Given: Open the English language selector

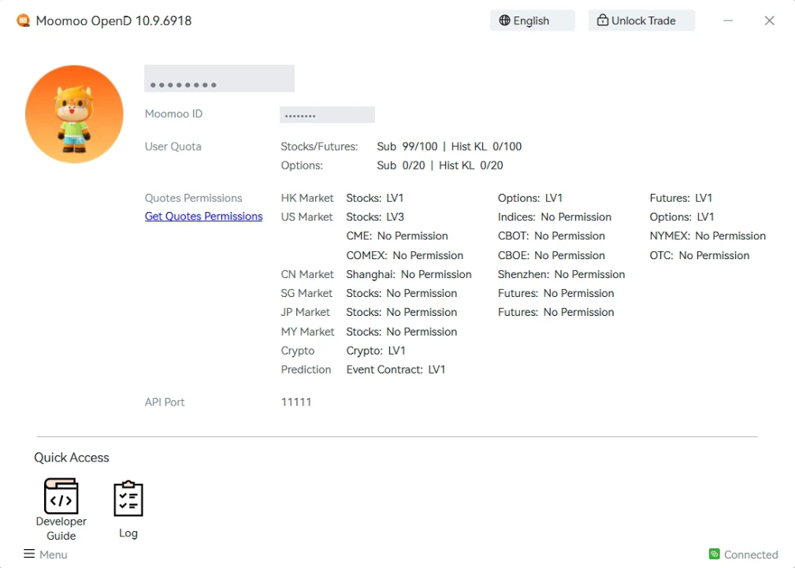Looking at the screenshot, I should click(533, 20).
